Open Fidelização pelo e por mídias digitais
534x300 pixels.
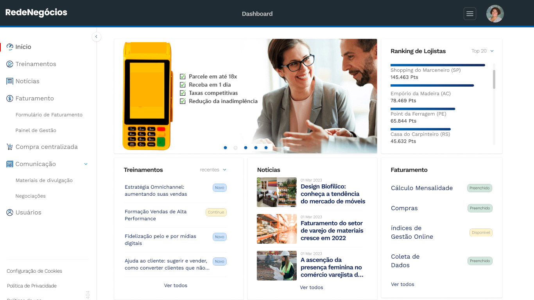pos(160,240)
